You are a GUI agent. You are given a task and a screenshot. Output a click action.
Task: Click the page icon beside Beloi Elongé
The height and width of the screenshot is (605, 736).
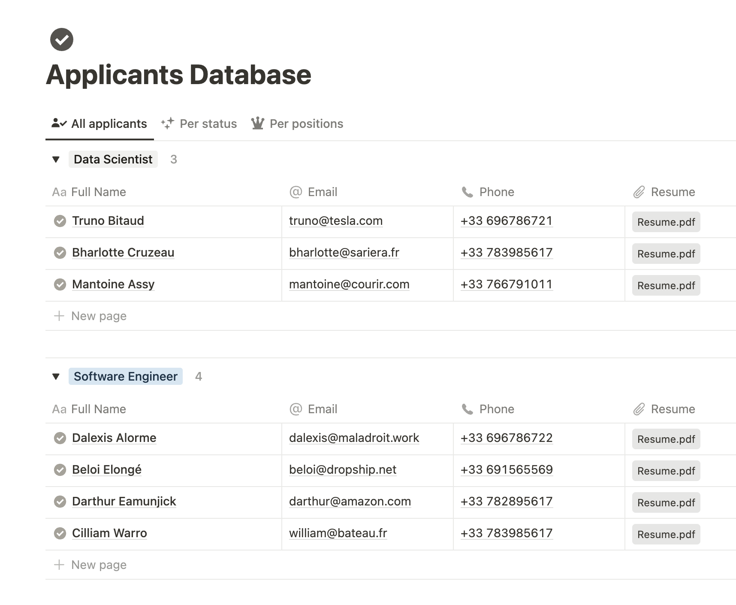point(60,470)
